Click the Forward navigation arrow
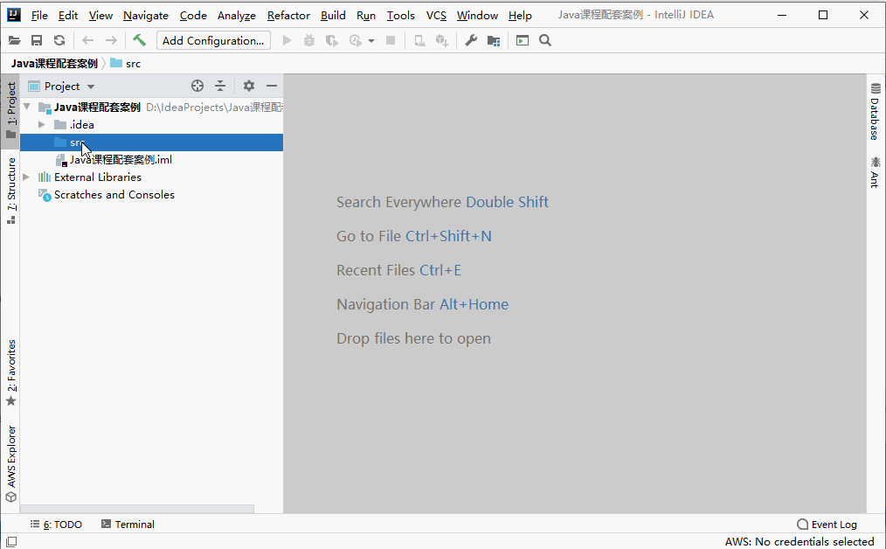The width and height of the screenshot is (886, 549). 111,40
